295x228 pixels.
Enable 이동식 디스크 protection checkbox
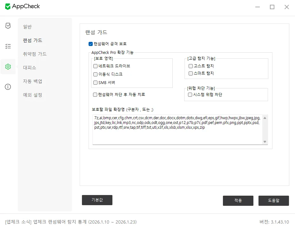[95, 75]
